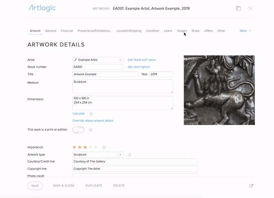This screenshot has width=274, height=198.
Task: Click the Delete button
Action: (119, 186)
